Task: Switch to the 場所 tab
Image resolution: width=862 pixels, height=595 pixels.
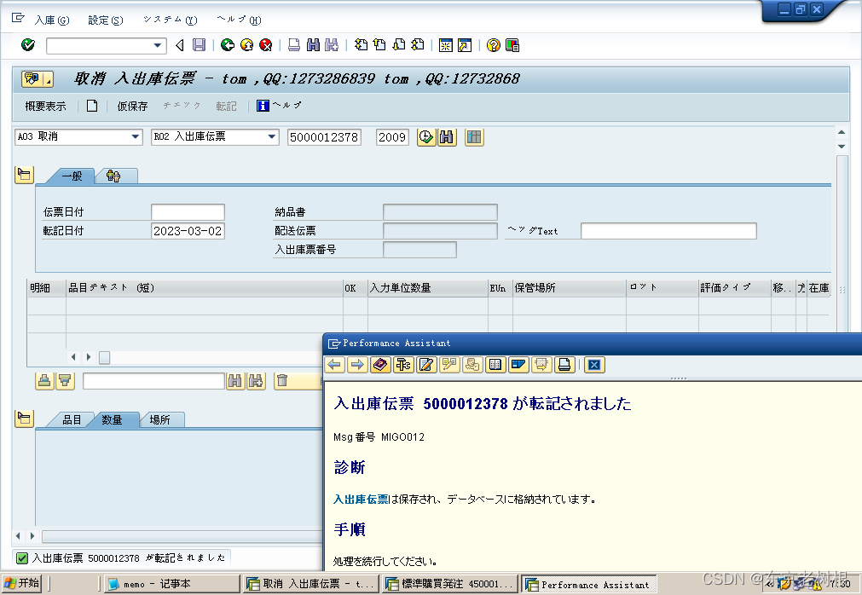Action: coord(159,419)
